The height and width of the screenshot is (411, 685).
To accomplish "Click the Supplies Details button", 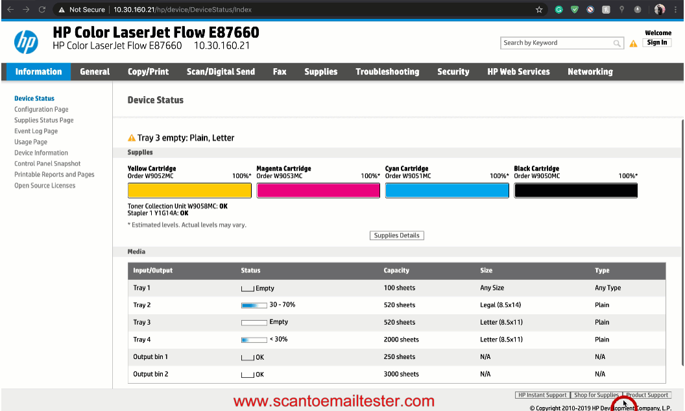I will coord(396,236).
